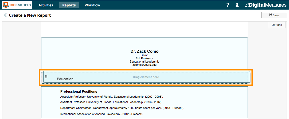Select the Dr. Zack Como header block

tap(144, 53)
